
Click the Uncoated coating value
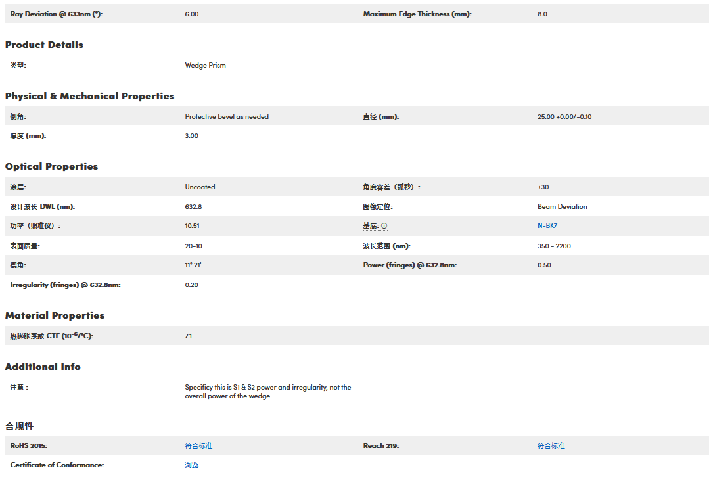(200, 187)
